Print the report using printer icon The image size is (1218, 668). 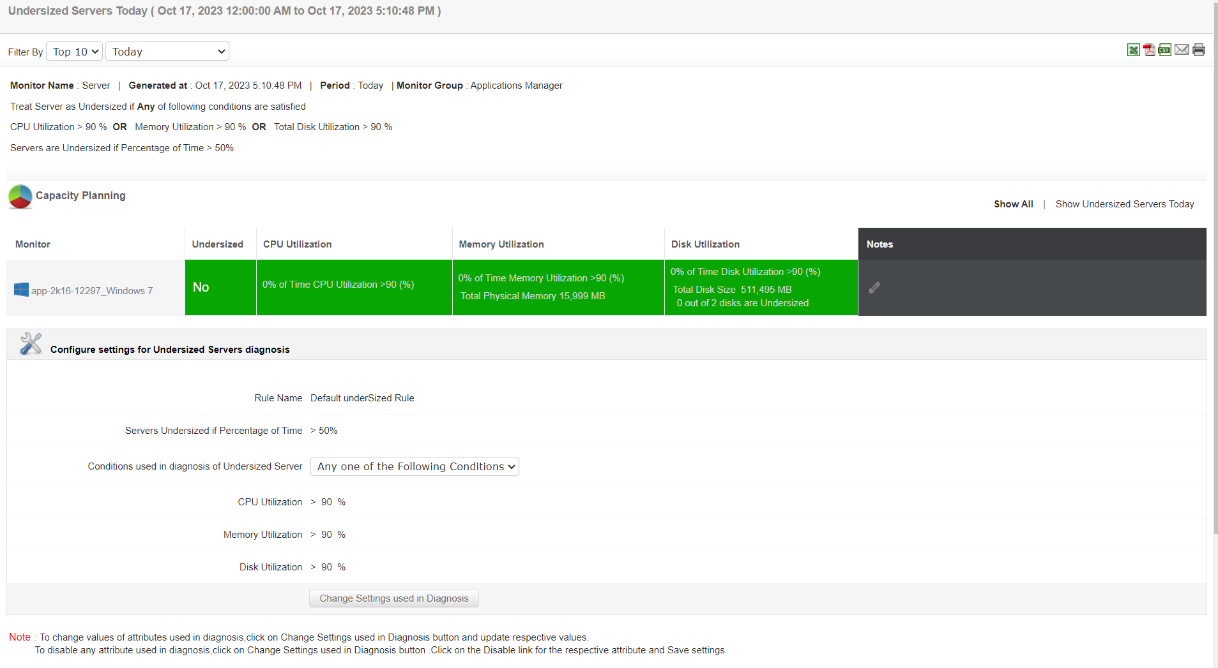coord(1199,50)
